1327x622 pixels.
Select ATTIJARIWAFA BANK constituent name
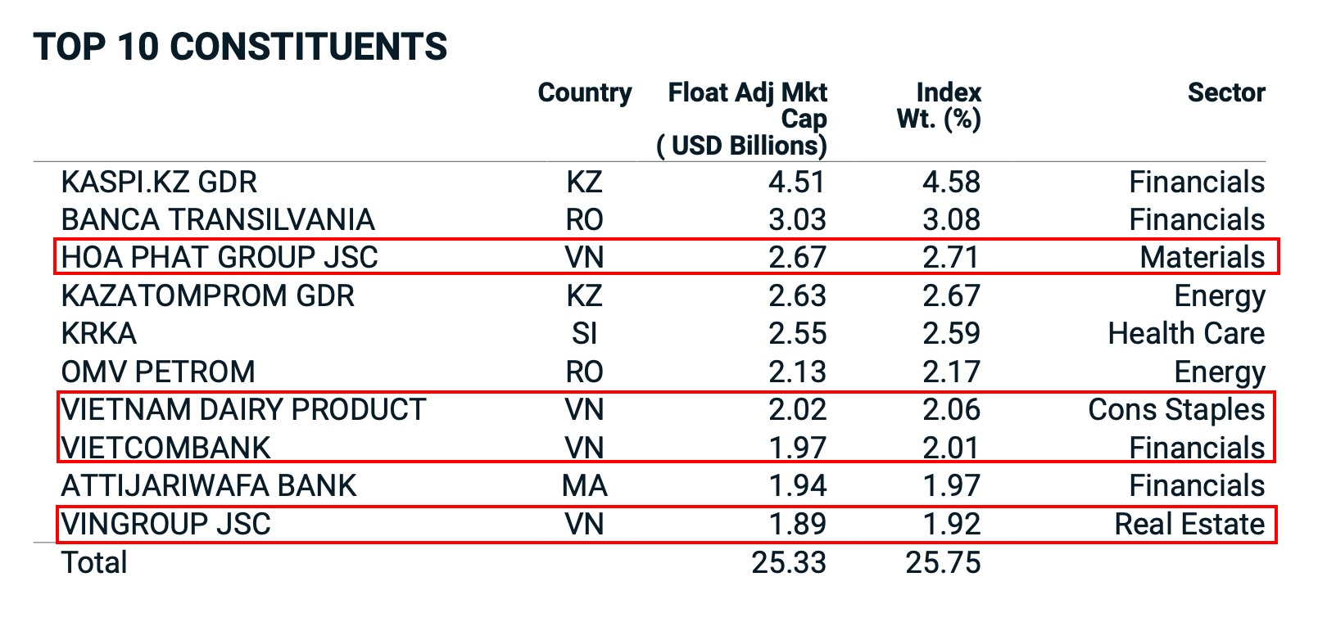coord(209,485)
